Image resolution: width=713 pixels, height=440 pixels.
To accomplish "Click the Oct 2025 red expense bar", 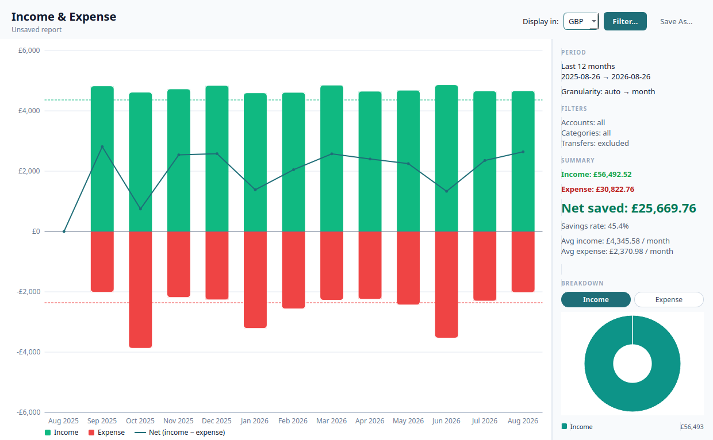I will point(140,290).
